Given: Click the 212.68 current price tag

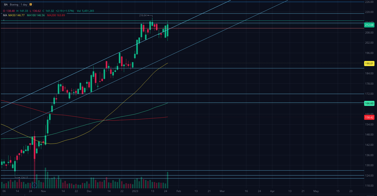Looking at the screenshot, I should point(369,25).
